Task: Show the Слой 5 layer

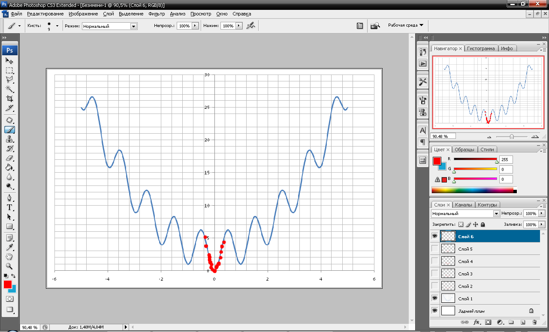Action: click(x=435, y=248)
